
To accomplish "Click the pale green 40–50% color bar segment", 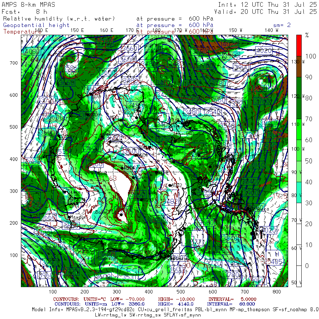I will tap(299, 171).
